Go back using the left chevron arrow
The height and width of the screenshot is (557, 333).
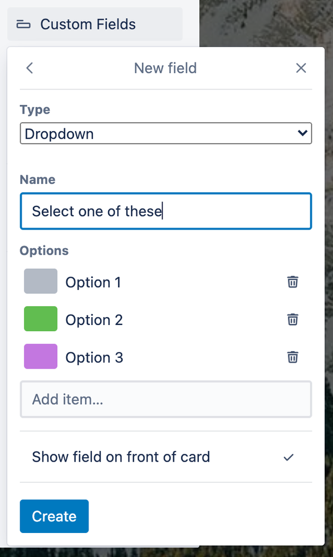tap(30, 68)
